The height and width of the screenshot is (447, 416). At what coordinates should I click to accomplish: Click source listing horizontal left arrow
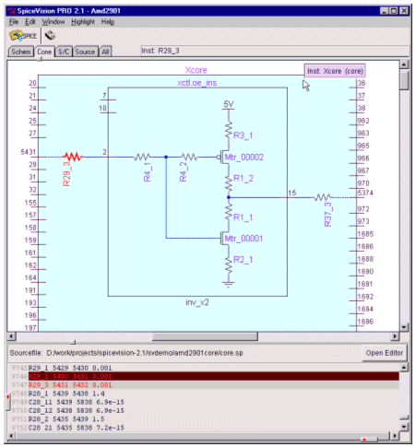coord(11,436)
